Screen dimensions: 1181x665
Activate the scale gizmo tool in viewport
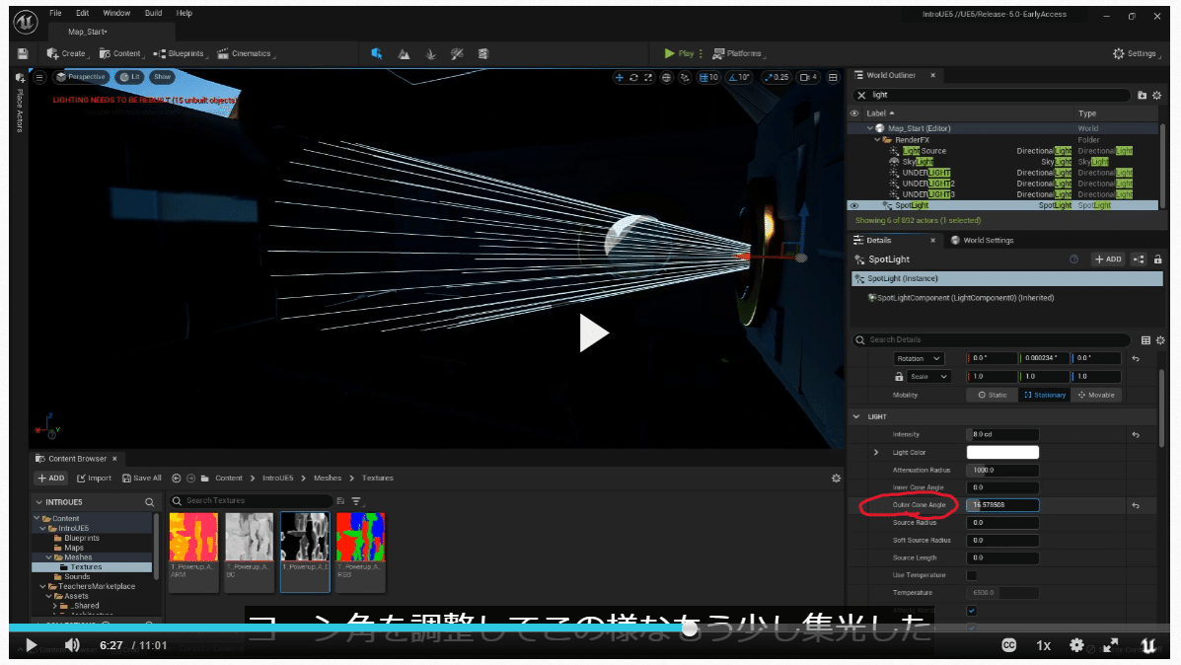pos(648,77)
